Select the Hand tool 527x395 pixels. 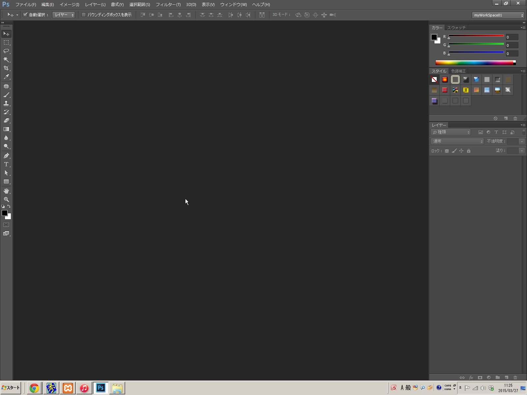point(6,191)
